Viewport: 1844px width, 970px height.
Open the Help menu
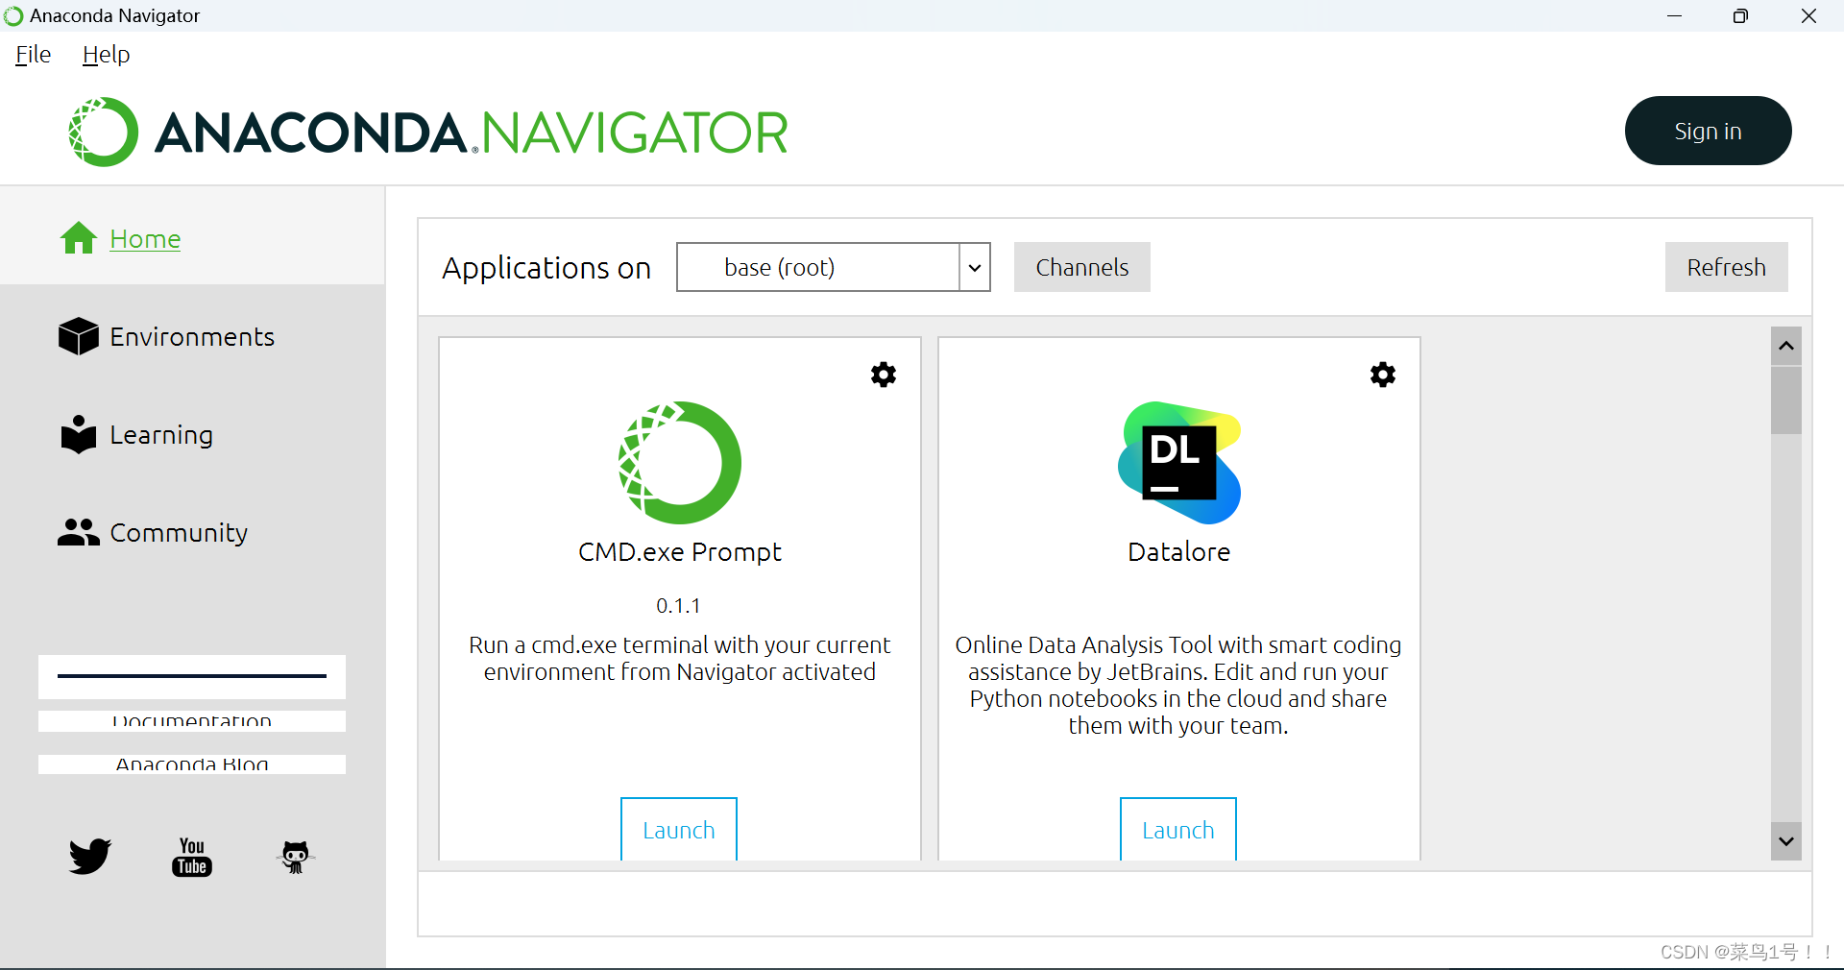click(106, 55)
